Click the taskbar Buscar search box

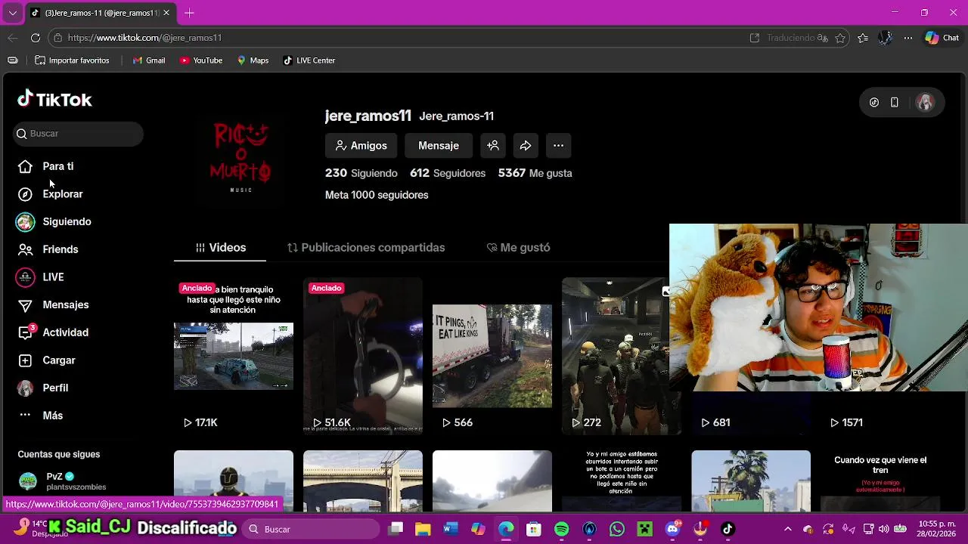coord(312,529)
